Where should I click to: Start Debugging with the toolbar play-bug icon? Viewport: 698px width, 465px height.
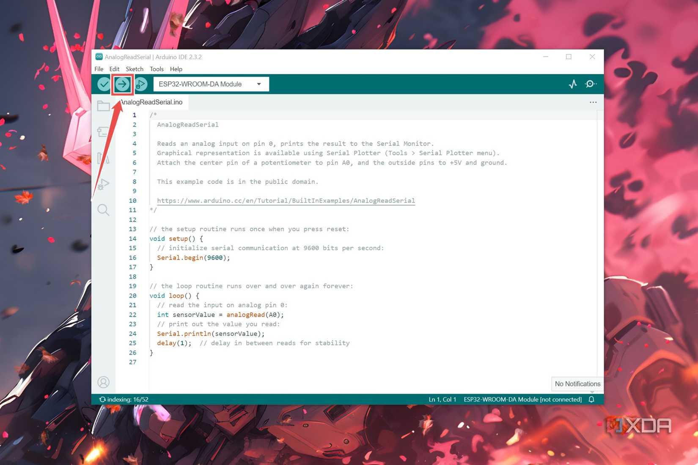coord(141,84)
